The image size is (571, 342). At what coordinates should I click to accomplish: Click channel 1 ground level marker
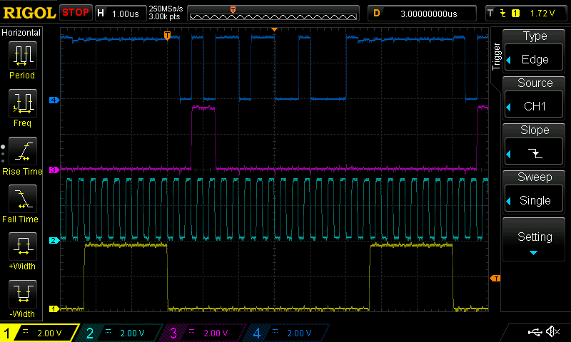coord(54,309)
